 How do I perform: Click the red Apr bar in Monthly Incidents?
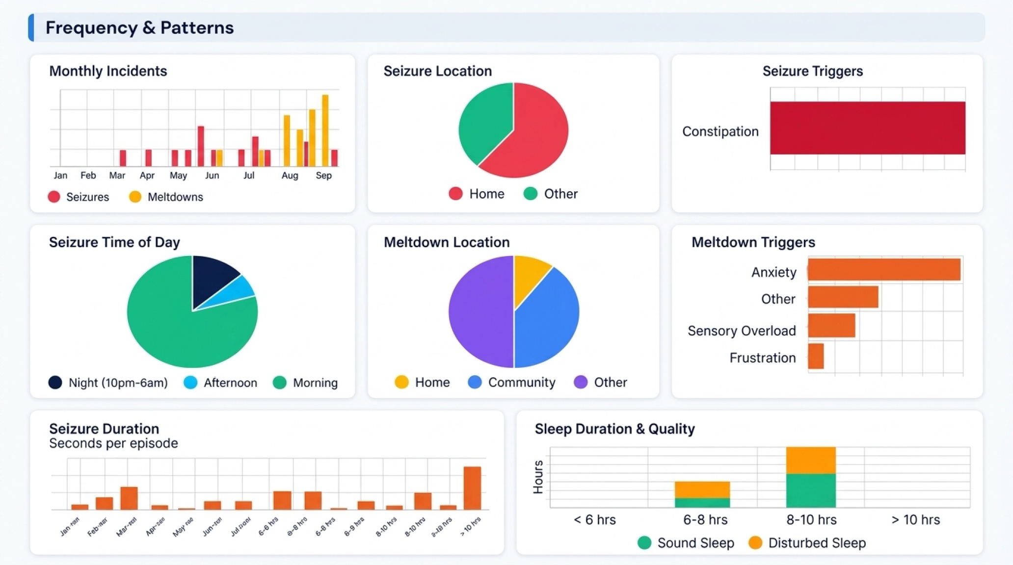(148, 158)
